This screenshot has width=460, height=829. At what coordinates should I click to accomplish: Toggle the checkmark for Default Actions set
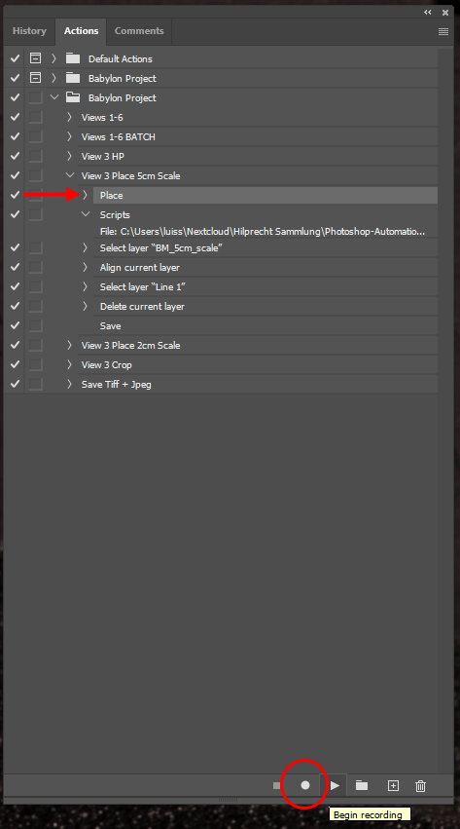(x=15, y=58)
